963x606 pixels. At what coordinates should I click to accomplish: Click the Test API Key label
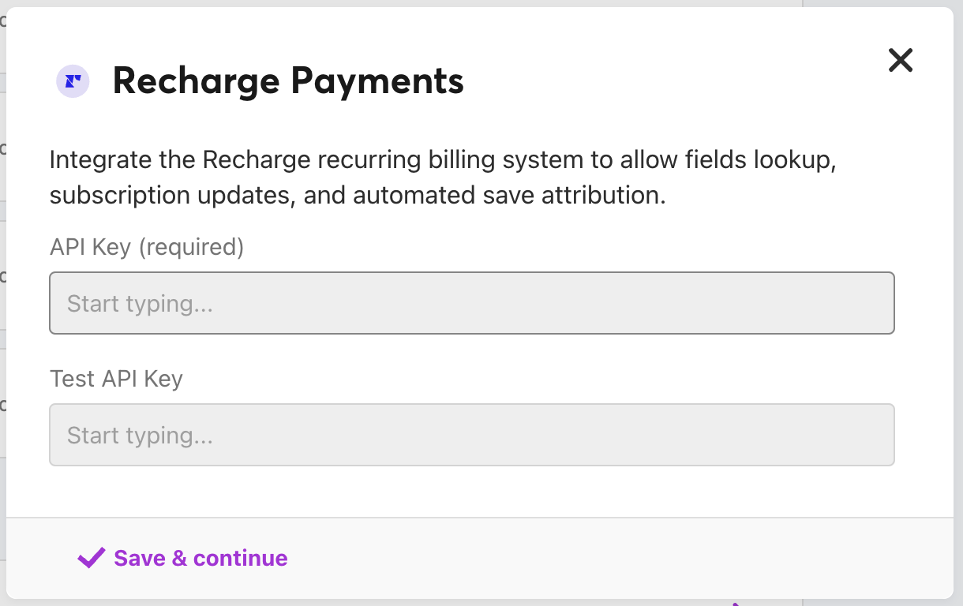pyautogui.click(x=116, y=379)
